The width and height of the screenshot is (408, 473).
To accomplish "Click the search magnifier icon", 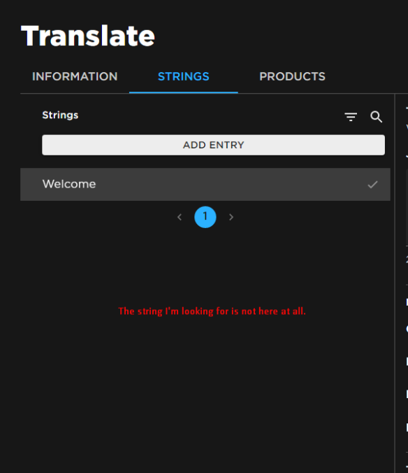I will [x=376, y=116].
